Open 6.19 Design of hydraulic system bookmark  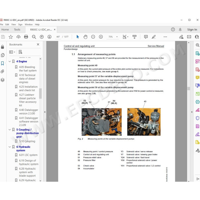coord(29,162)
